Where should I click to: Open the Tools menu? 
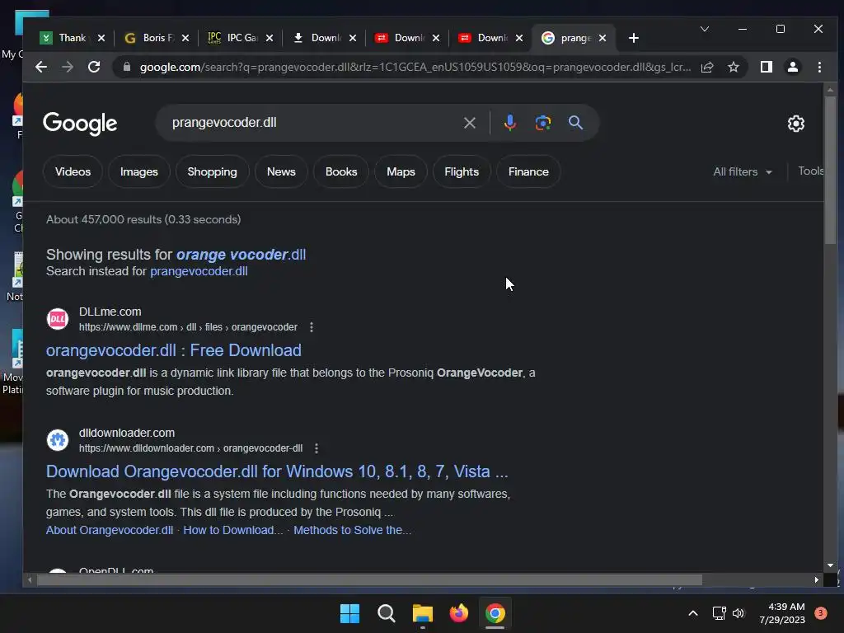[811, 171]
